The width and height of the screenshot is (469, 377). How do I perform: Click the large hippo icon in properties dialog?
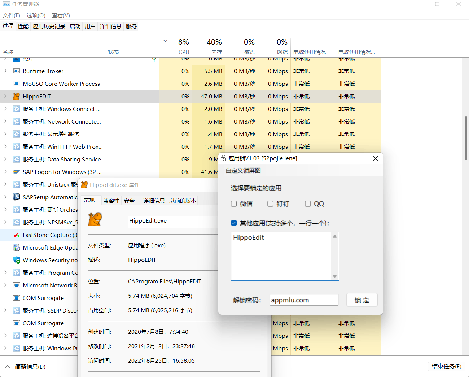tap(95, 219)
